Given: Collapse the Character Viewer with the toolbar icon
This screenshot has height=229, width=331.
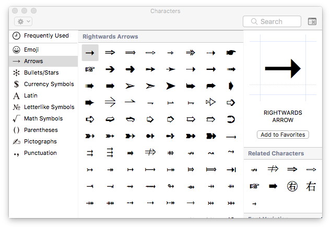Looking at the screenshot, I should tap(312, 21).
